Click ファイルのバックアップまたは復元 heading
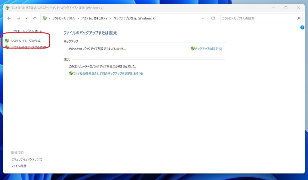The width and height of the screenshot is (308, 180). [90, 33]
